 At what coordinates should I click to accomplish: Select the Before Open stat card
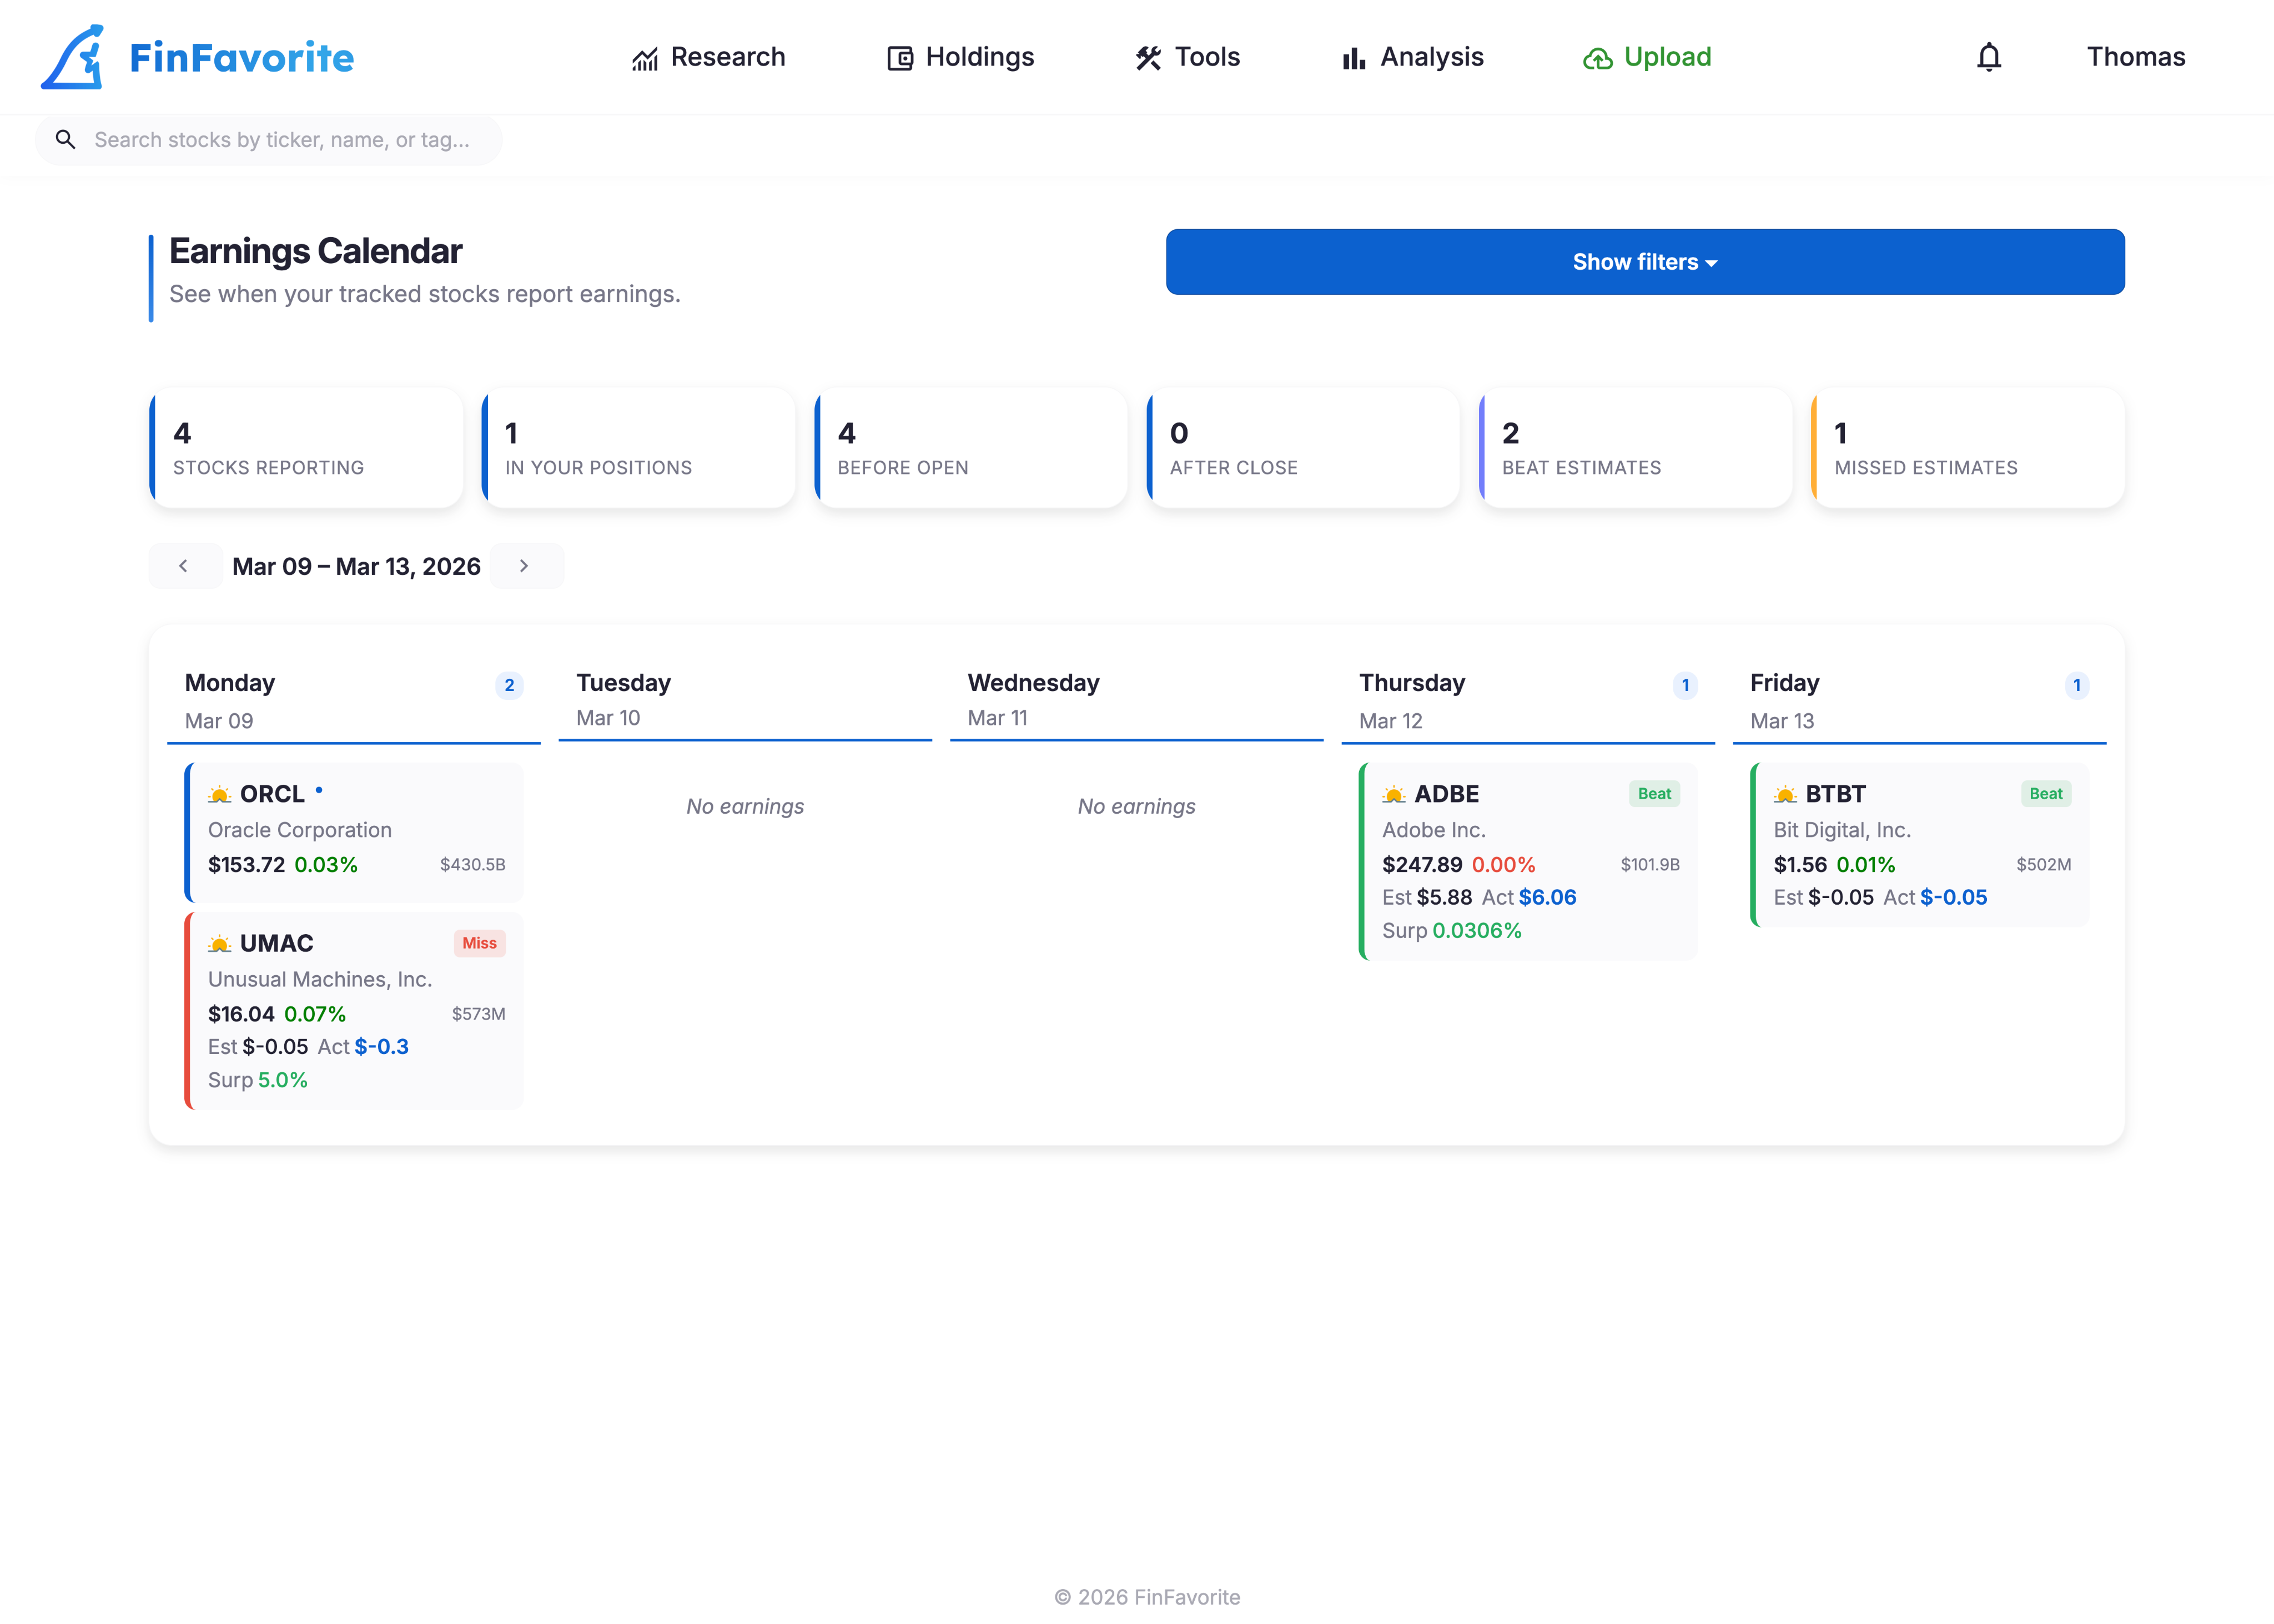[x=970, y=448]
